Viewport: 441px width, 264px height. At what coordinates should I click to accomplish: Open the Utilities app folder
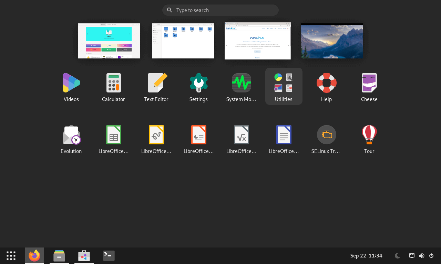click(284, 87)
